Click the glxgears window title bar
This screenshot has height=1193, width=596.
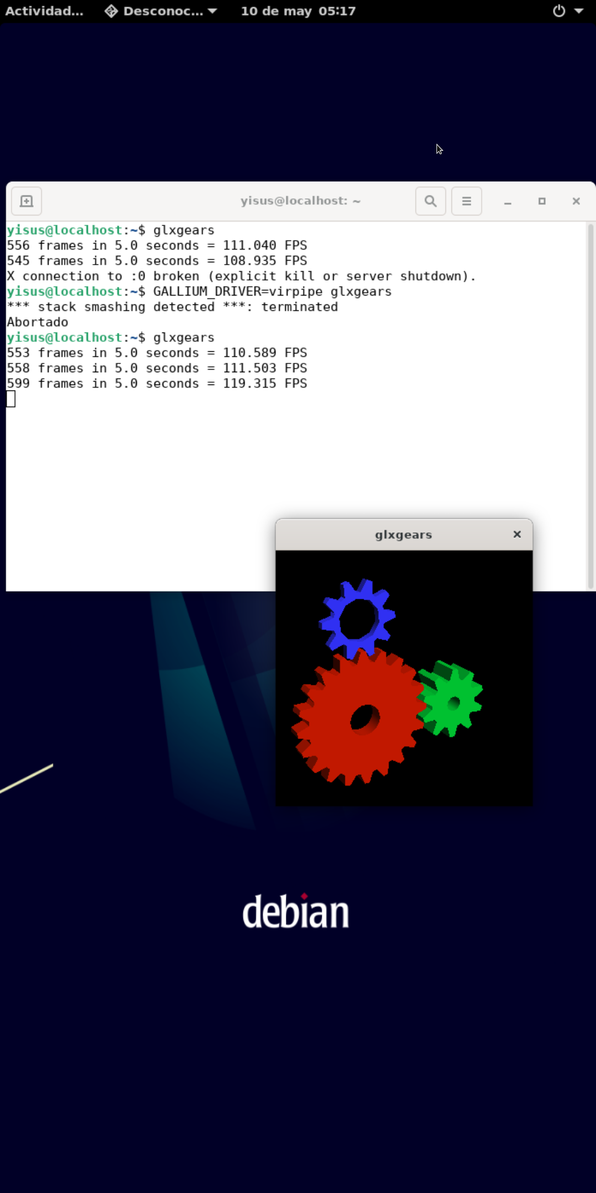[403, 535]
